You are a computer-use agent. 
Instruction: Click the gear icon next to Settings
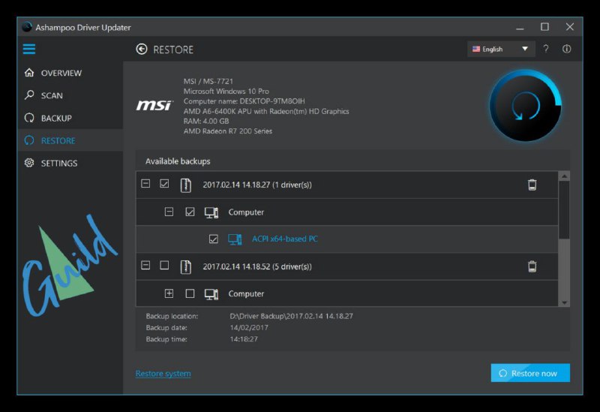(x=29, y=163)
